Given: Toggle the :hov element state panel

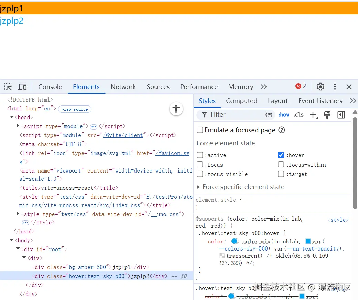Looking at the screenshot, I should tap(284, 115).
